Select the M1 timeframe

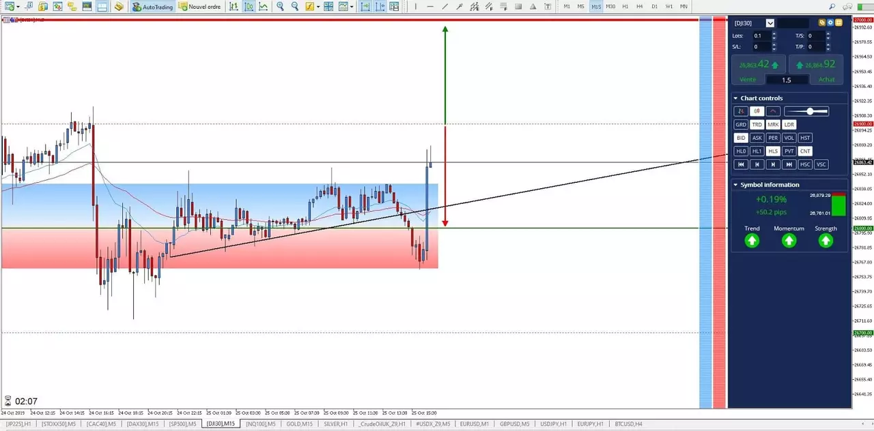click(567, 6)
